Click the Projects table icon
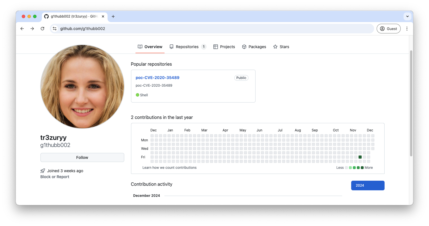Viewport: 429px width, 226px height. [x=215, y=46]
